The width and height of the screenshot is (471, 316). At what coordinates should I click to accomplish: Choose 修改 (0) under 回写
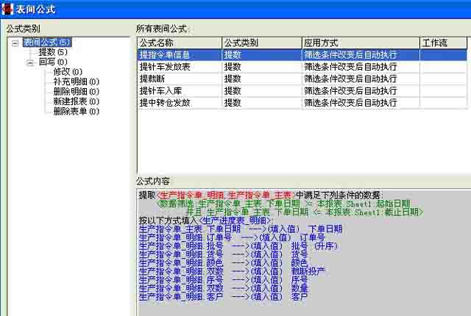tap(67, 72)
